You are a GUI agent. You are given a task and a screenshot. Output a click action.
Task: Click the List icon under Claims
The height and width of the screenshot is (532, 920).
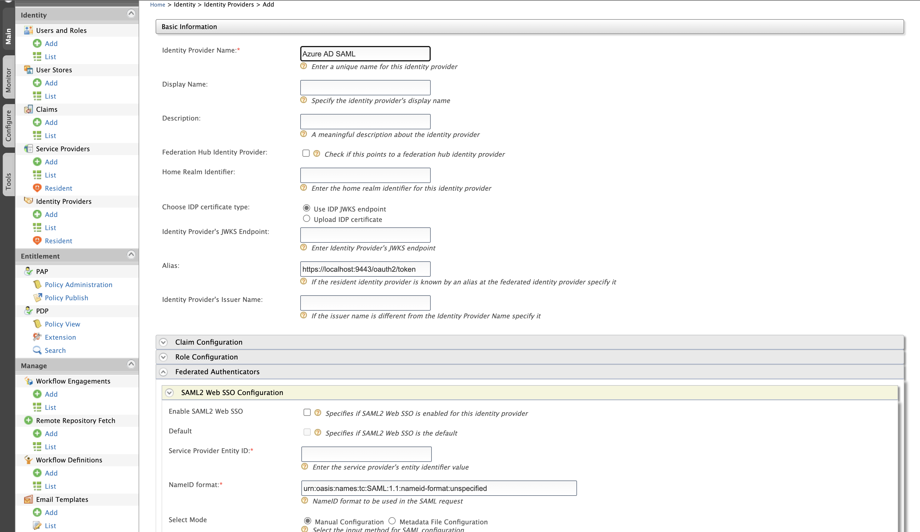pos(37,135)
